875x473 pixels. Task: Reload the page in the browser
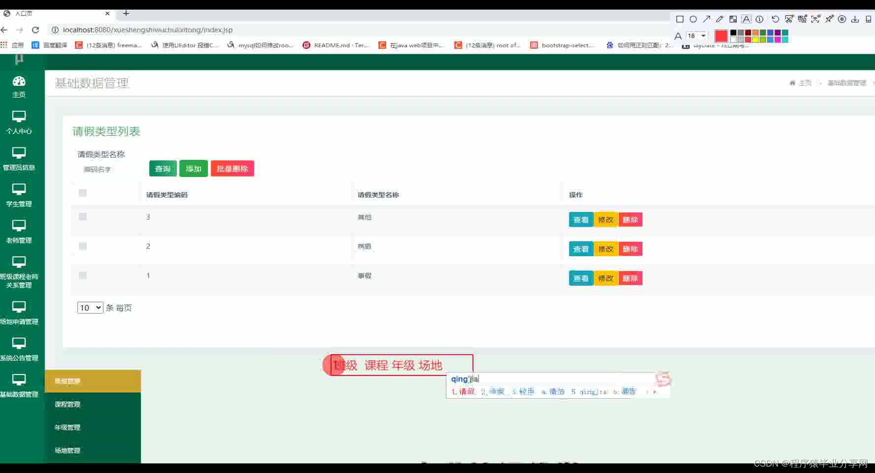[35, 30]
